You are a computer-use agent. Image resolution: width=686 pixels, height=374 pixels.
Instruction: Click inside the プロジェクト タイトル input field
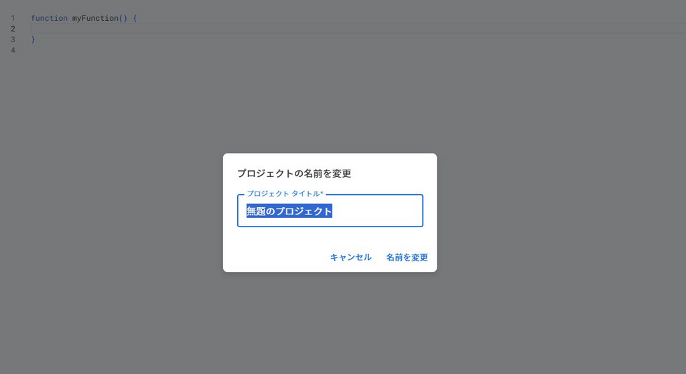tap(330, 210)
